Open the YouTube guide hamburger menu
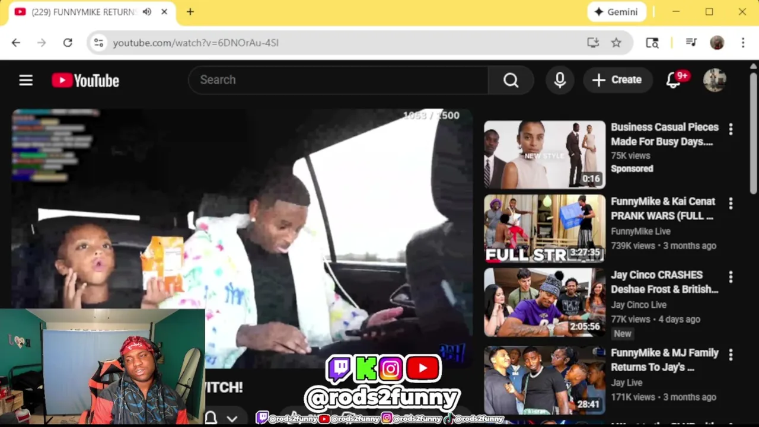This screenshot has height=427, width=759. pyautogui.click(x=25, y=80)
